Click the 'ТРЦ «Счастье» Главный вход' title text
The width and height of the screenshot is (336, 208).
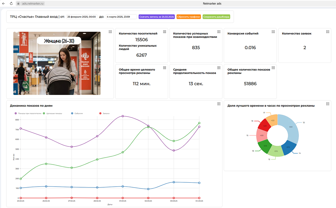pos(34,17)
